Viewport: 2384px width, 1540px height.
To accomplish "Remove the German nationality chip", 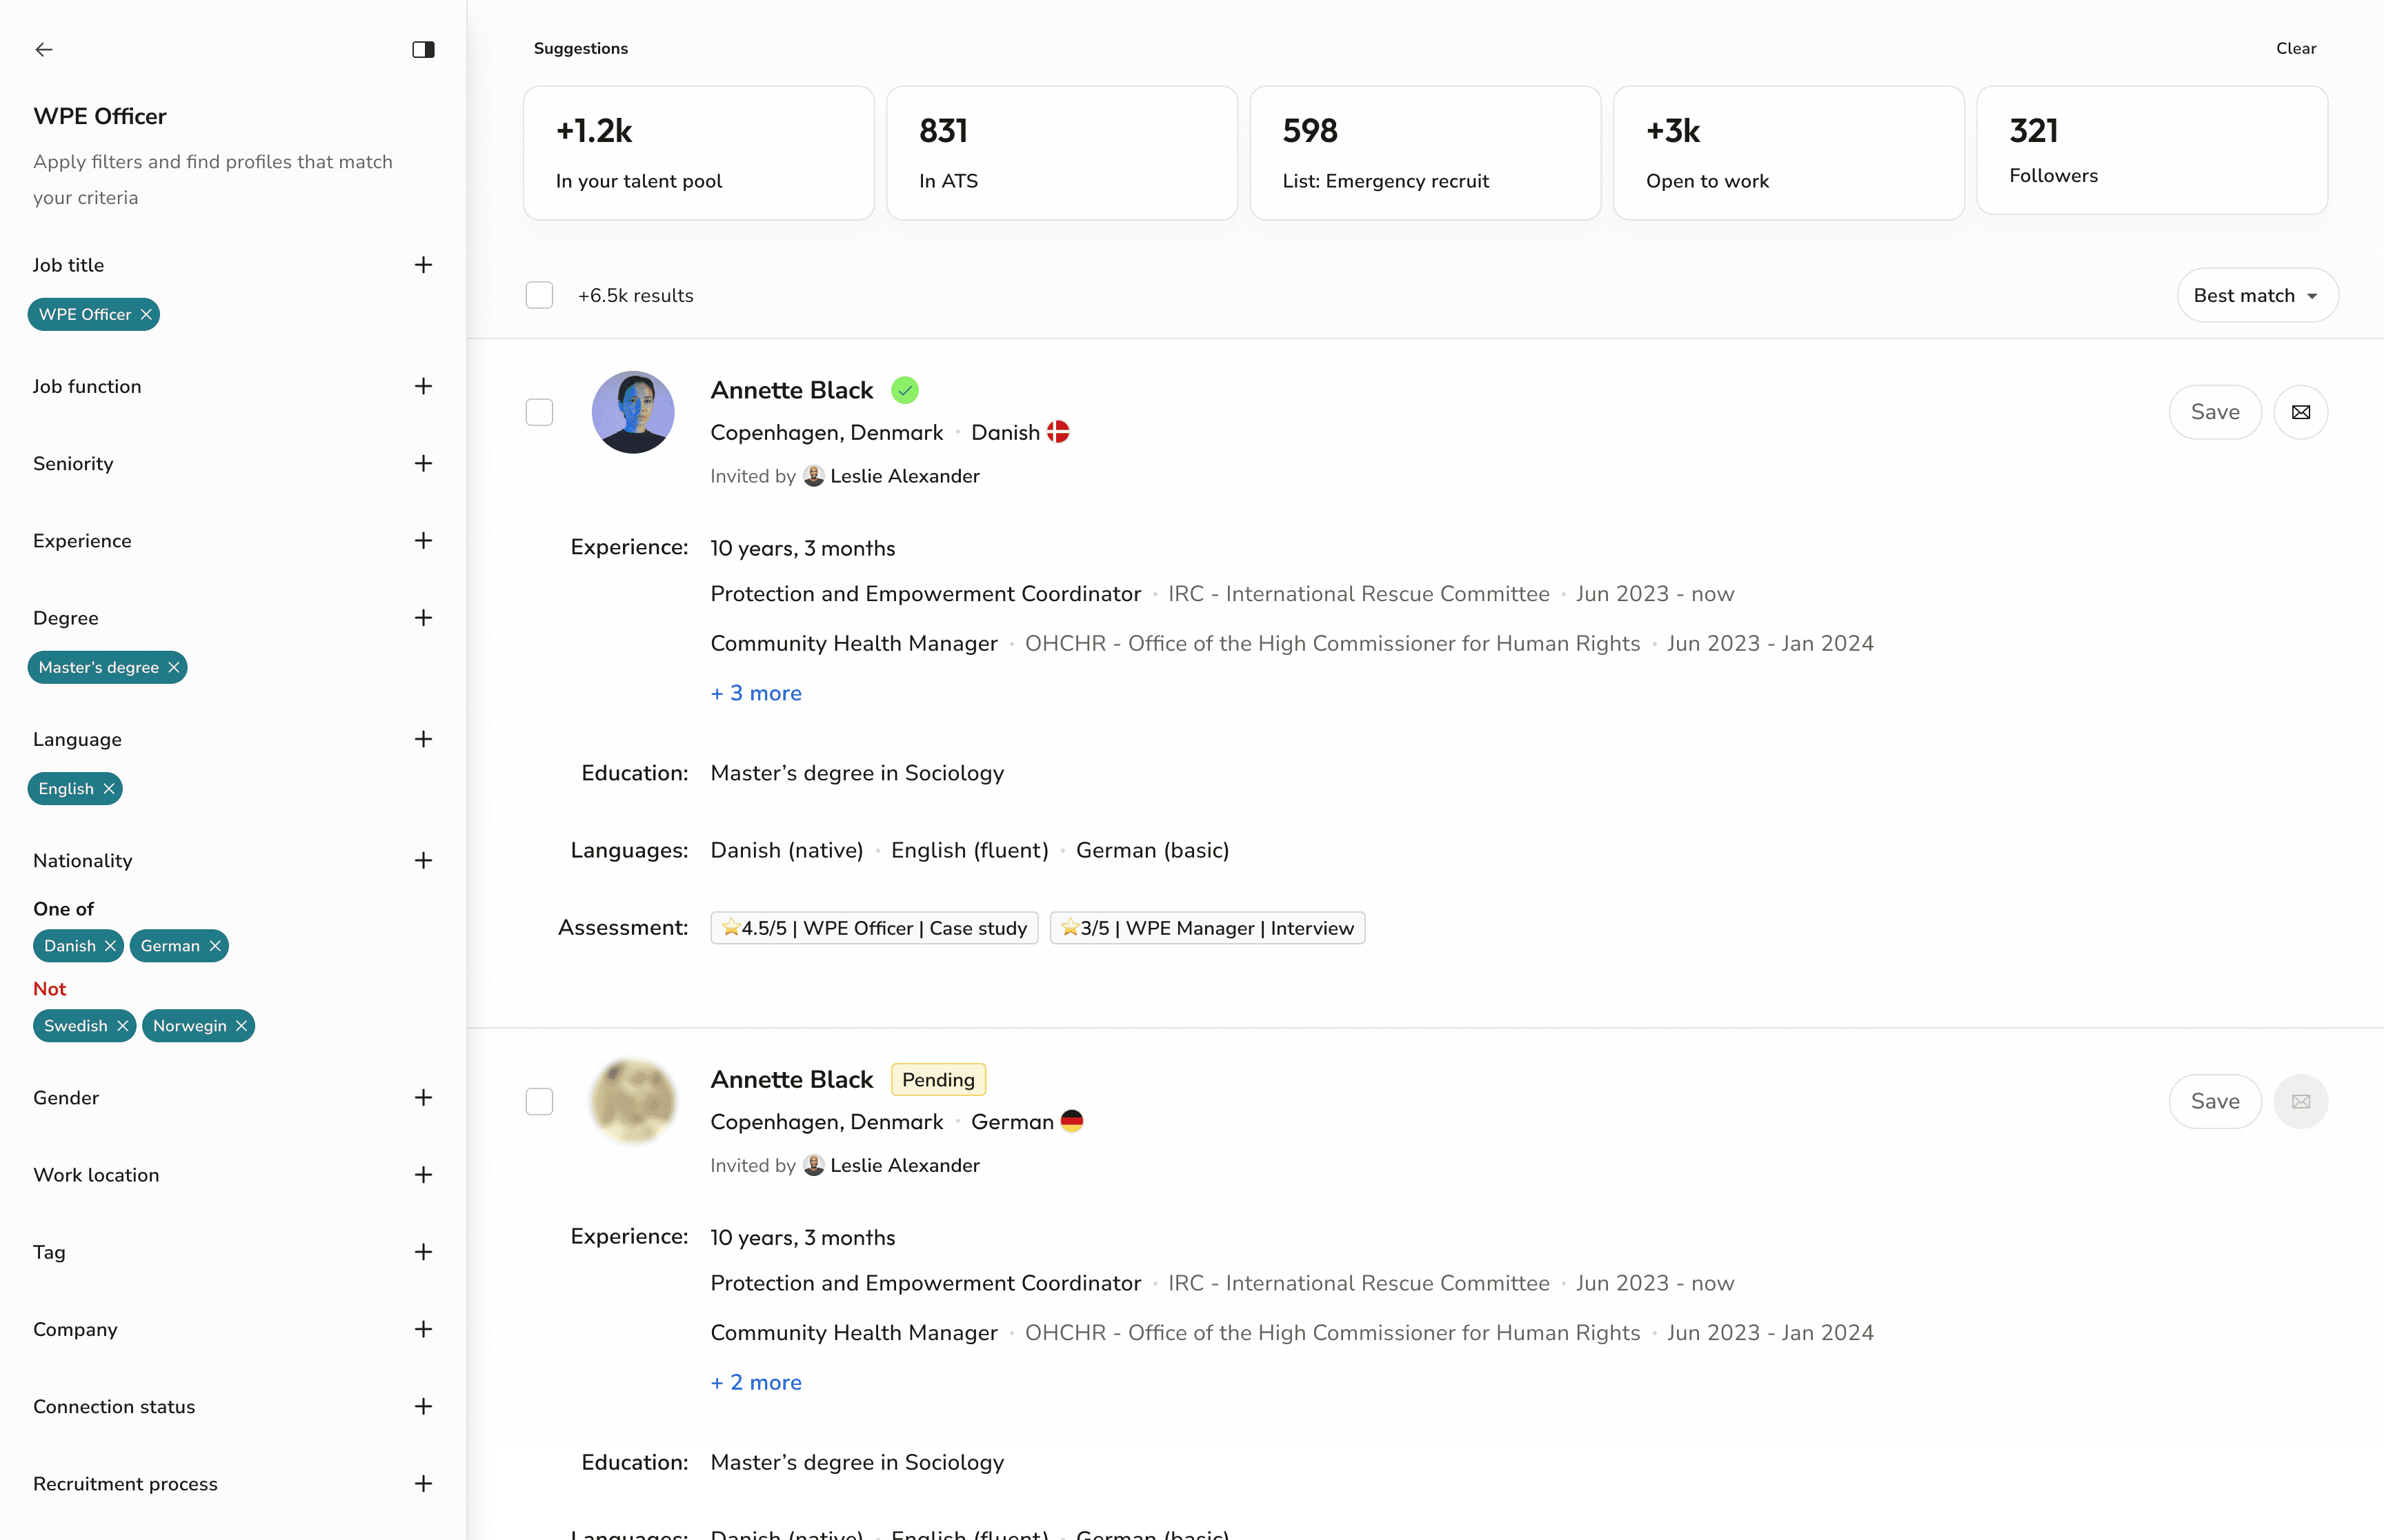I will click(x=215, y=946).
